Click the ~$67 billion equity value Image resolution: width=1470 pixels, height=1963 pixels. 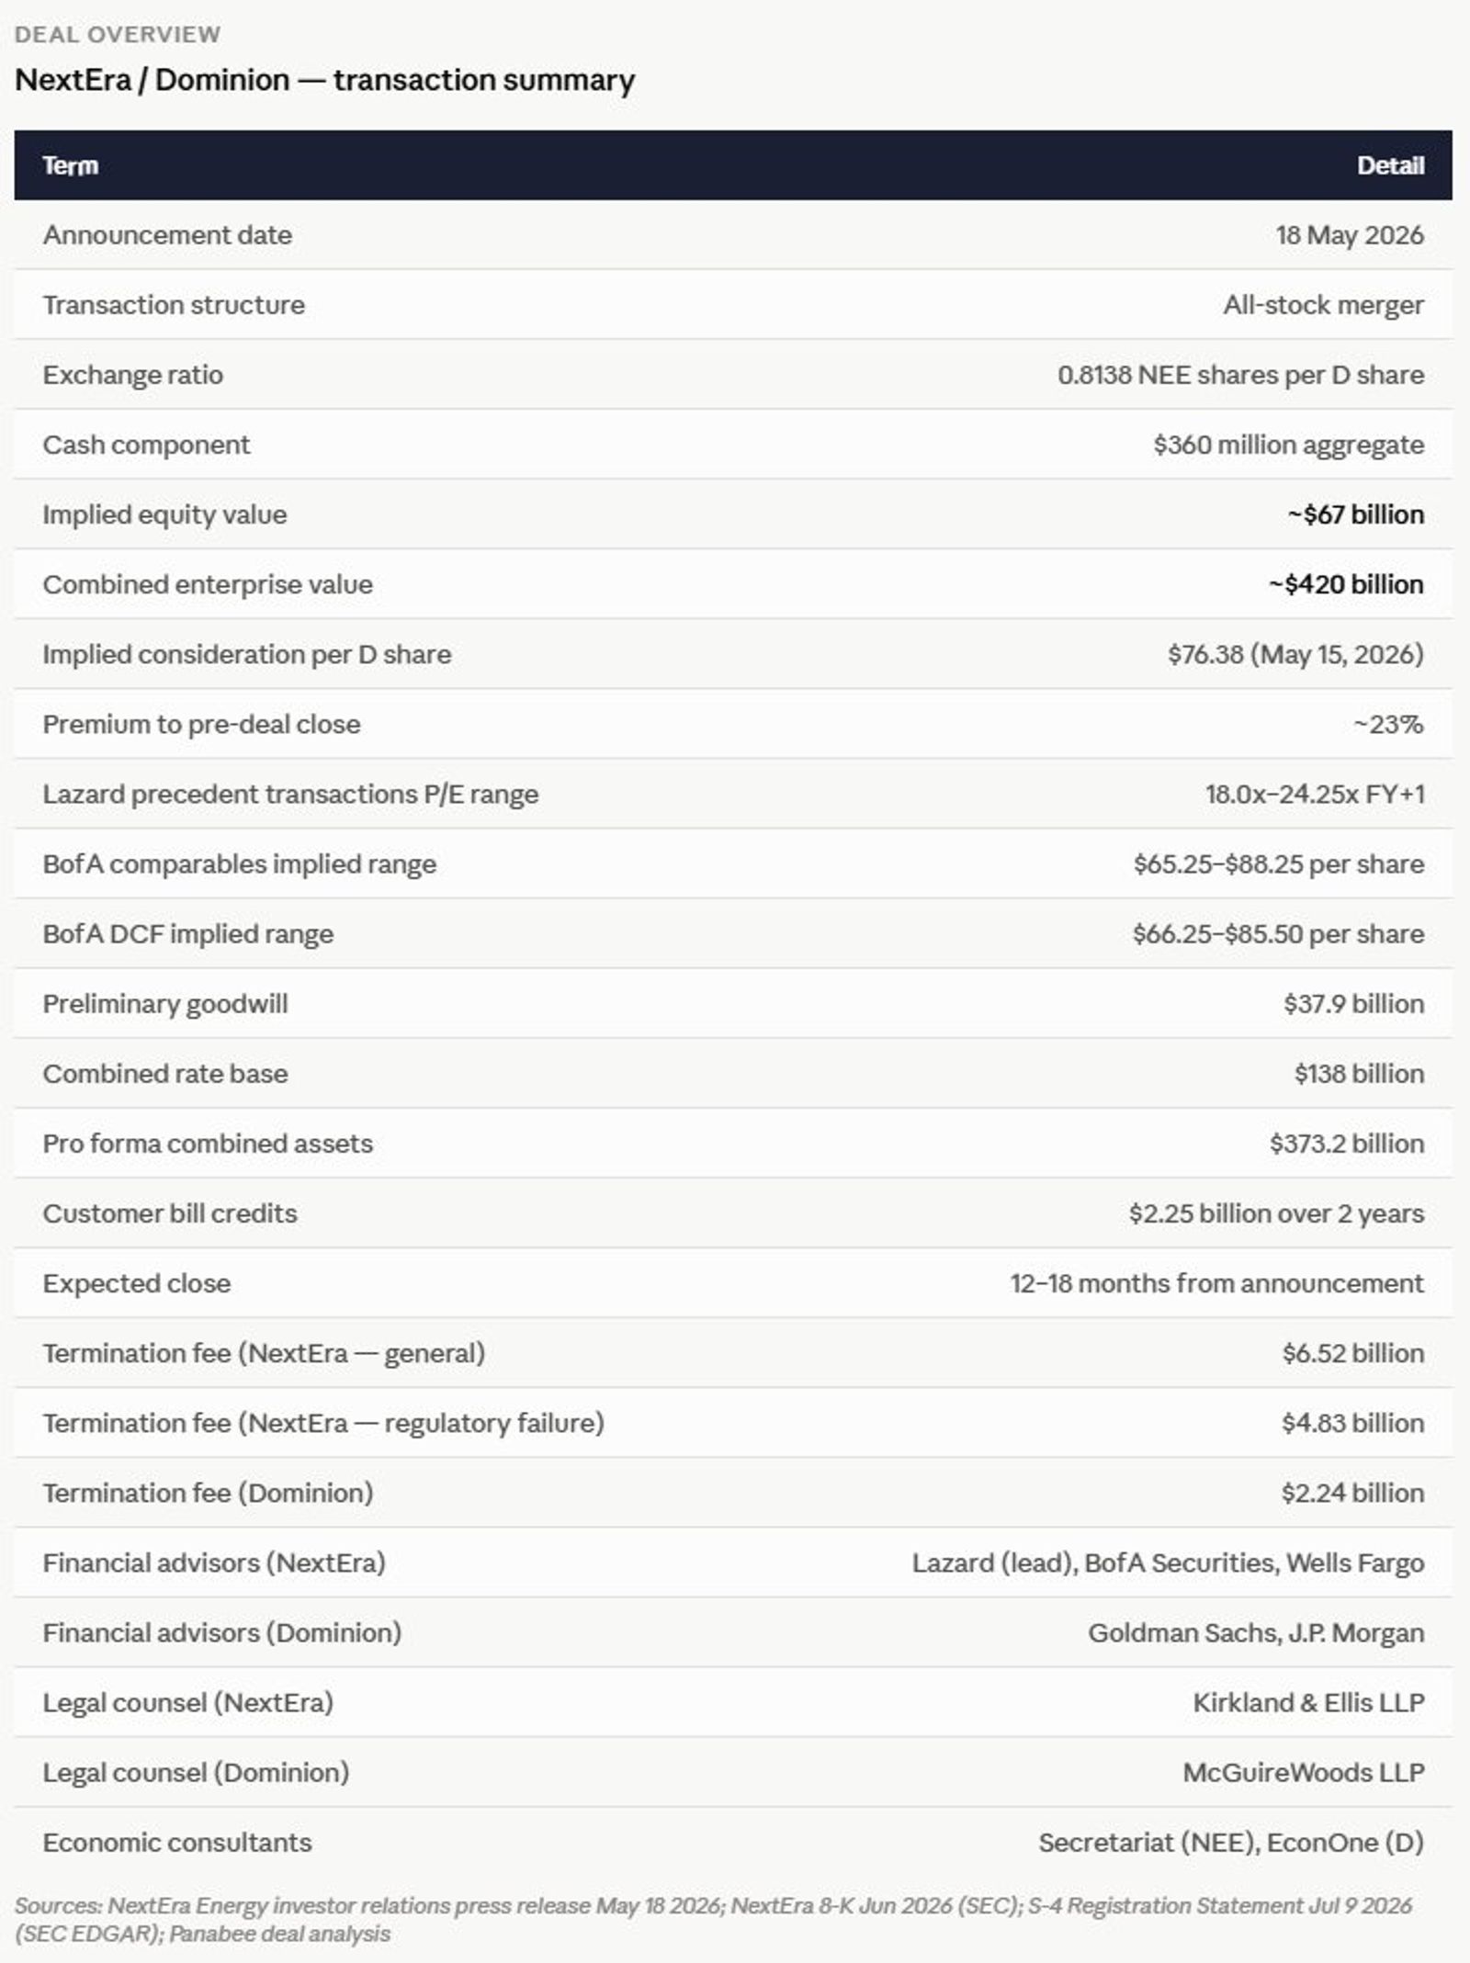(1356, 514)
